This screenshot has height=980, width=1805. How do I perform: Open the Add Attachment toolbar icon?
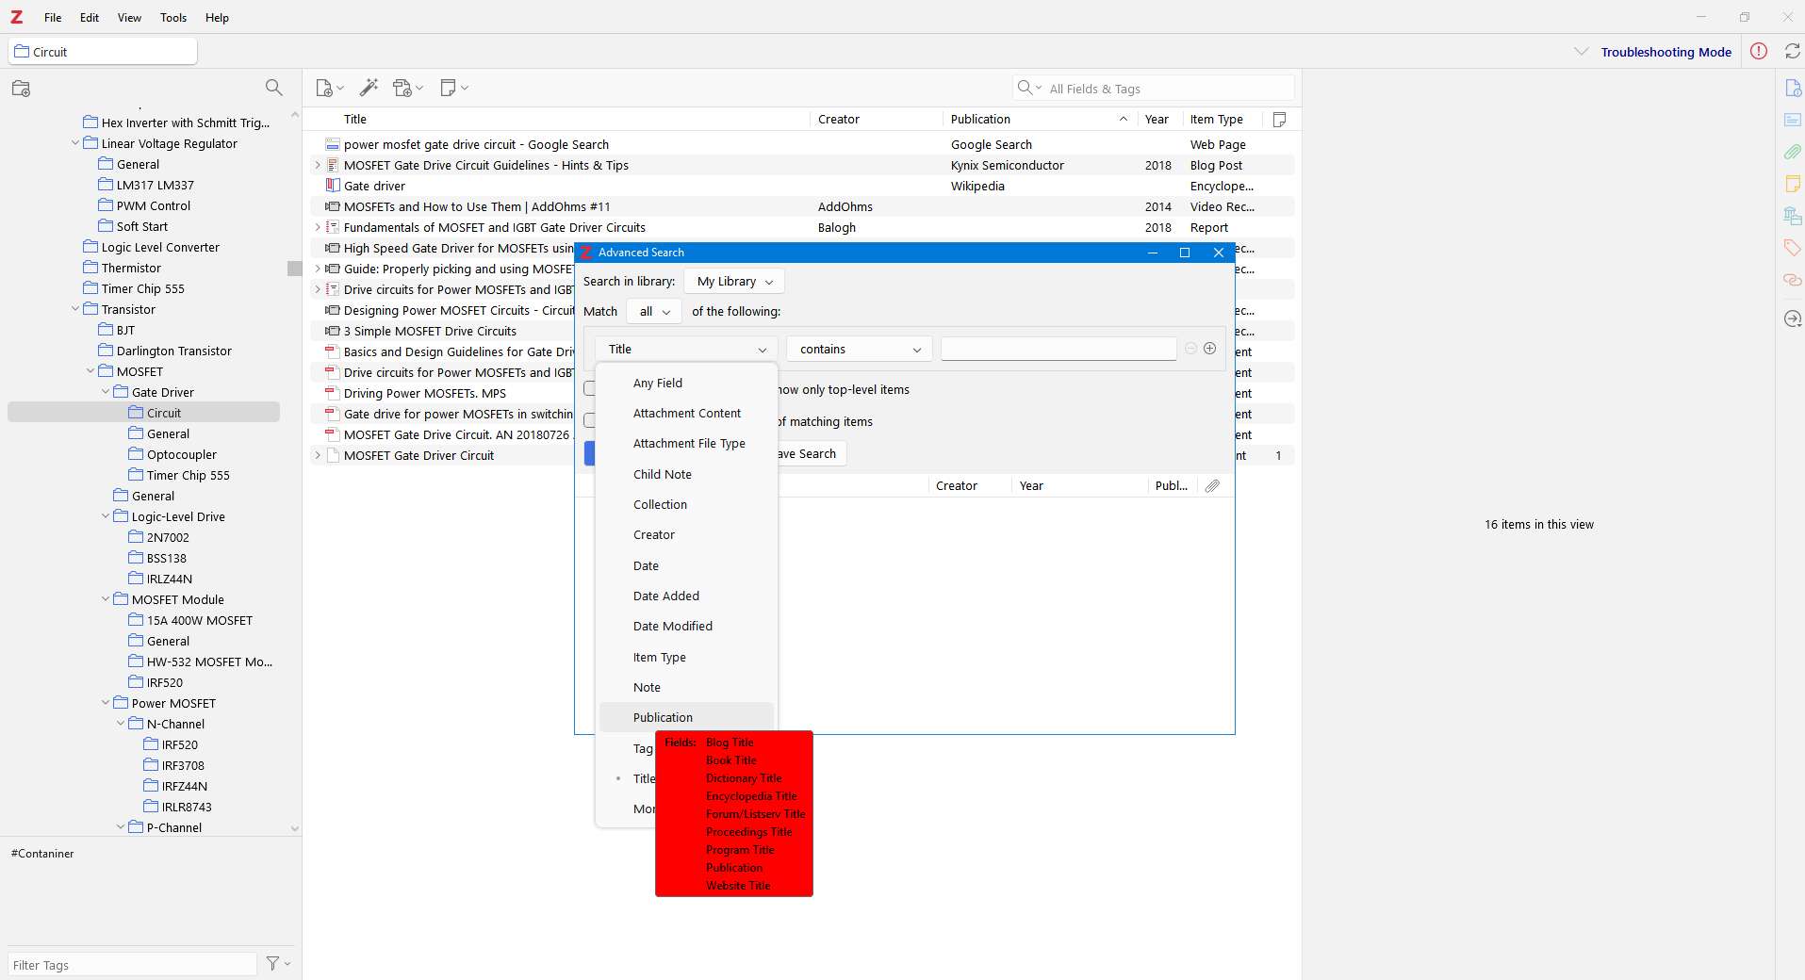(x=408, y=89)
